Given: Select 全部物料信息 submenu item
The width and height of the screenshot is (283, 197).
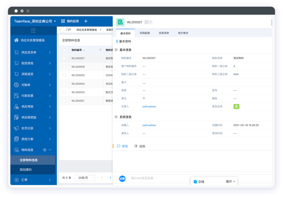Looking at the screenshot, I should [33, 160].
